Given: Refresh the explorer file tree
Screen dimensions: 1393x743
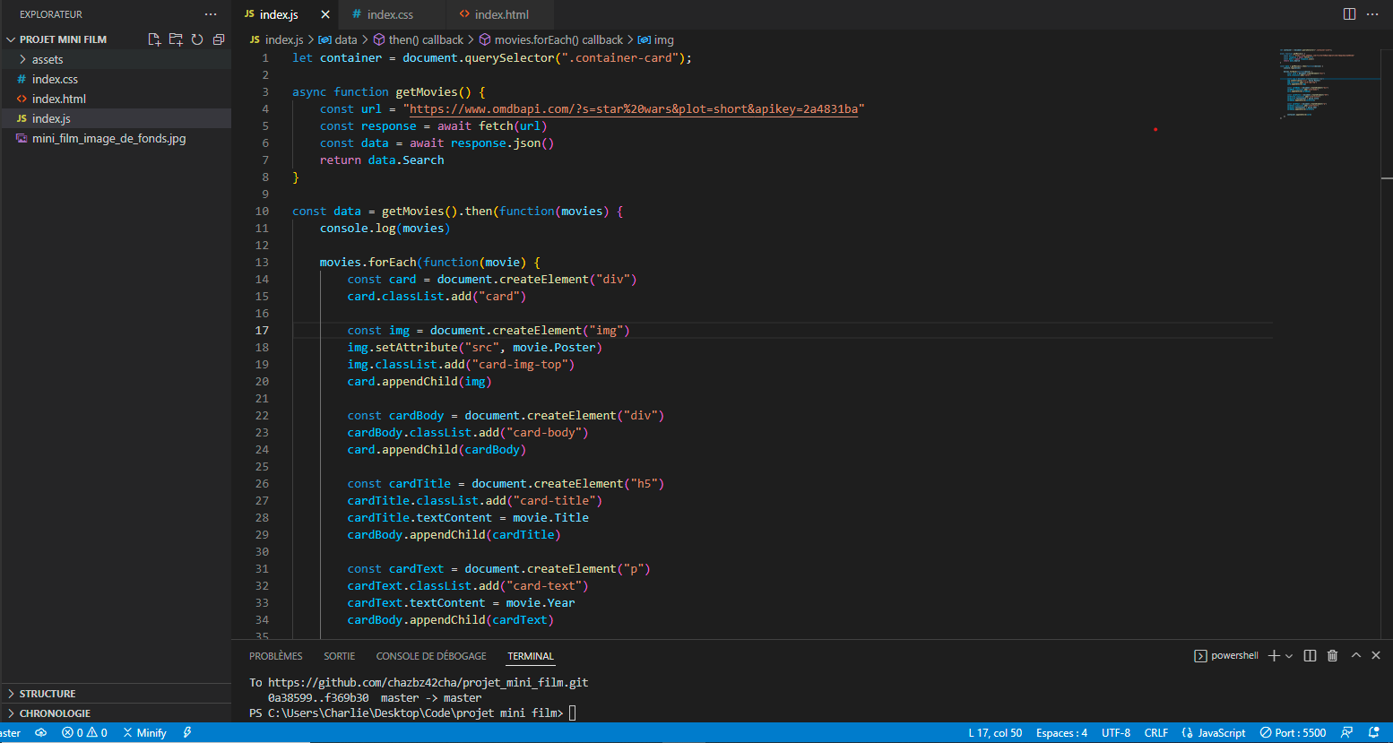Looking at the screenshot, I should pyautogui.click(x=197, y=39).
